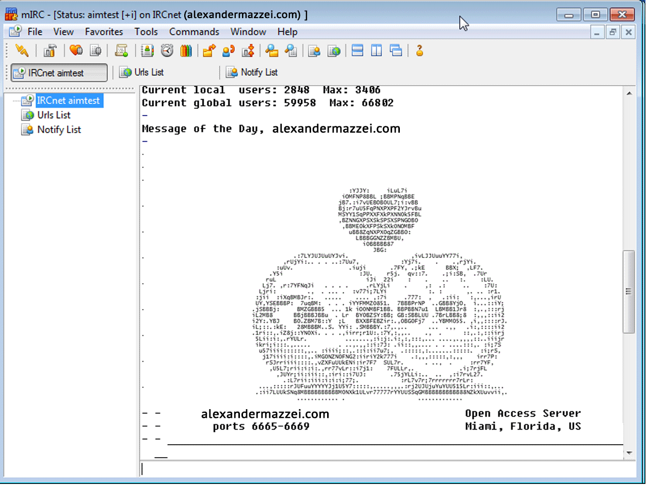
Task: Open the Favorites menu
Action: 104,31
